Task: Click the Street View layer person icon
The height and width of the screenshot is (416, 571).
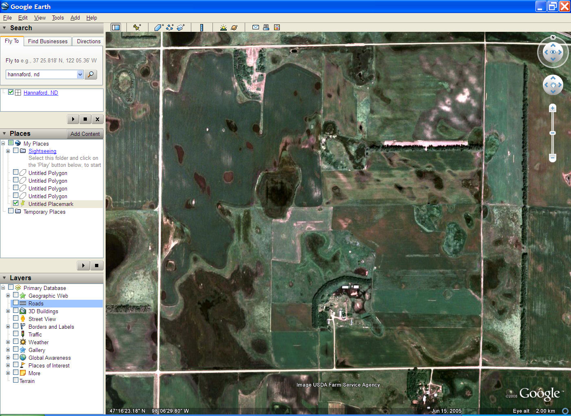Action: [x=23, y=319]
